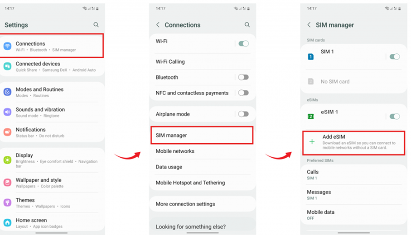Tap the Sounds and vibration icon

pyautogui.click(x=7, y=112)
